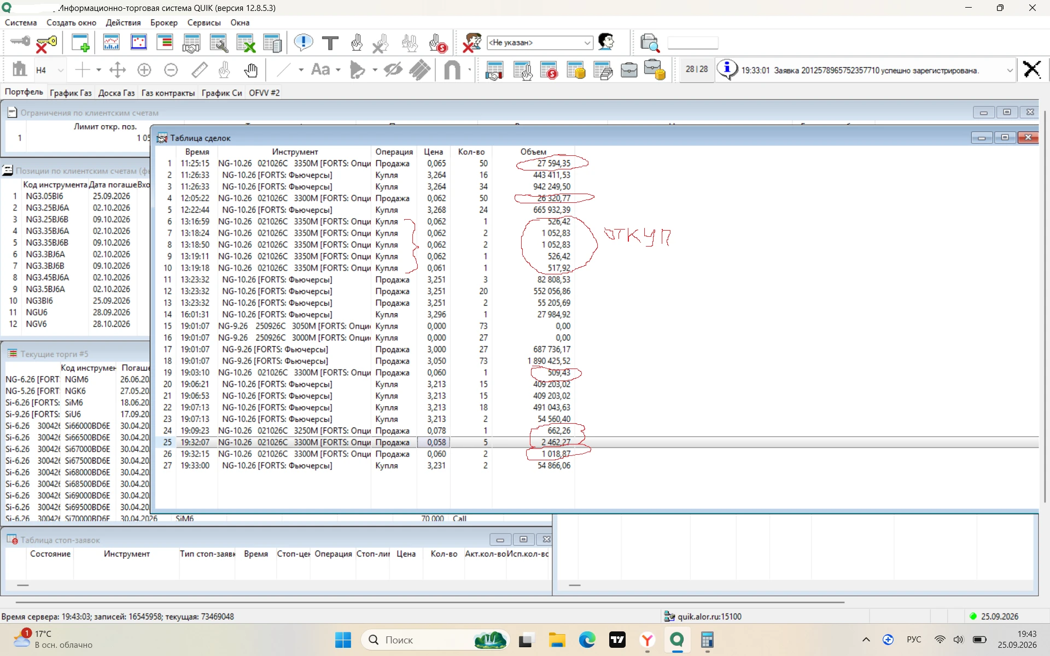1050x656 pixels.
Task: Open the H4 timeframe dropdown
Action: (x=61, y=70)
